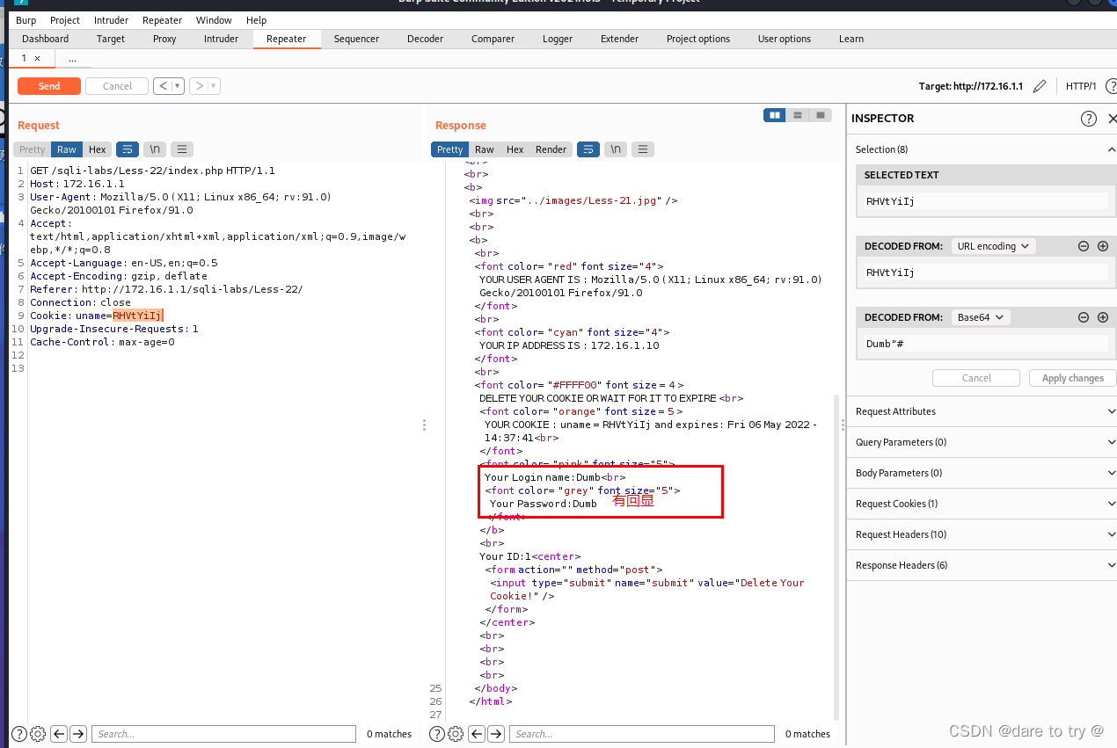
Task: Expand Request Headers (10) section
Action: click(x=982, y=534)
